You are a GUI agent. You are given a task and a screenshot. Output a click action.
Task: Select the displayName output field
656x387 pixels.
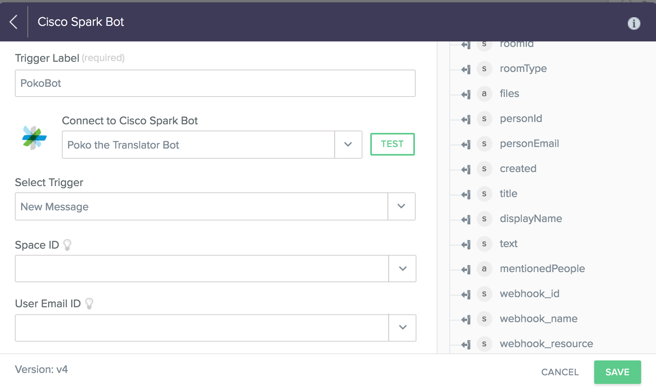coord(531,219)
